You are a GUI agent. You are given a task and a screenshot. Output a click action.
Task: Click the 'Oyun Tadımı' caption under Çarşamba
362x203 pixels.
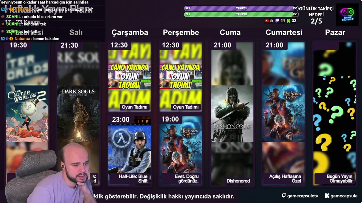(x=135, y=107)
